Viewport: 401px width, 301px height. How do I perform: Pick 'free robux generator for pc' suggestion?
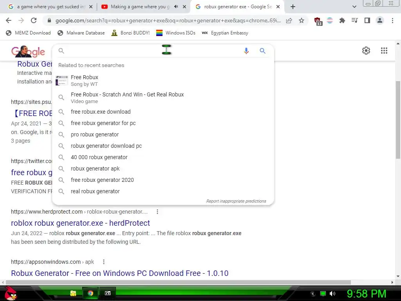pyautogui.click(x=163, y=123)
